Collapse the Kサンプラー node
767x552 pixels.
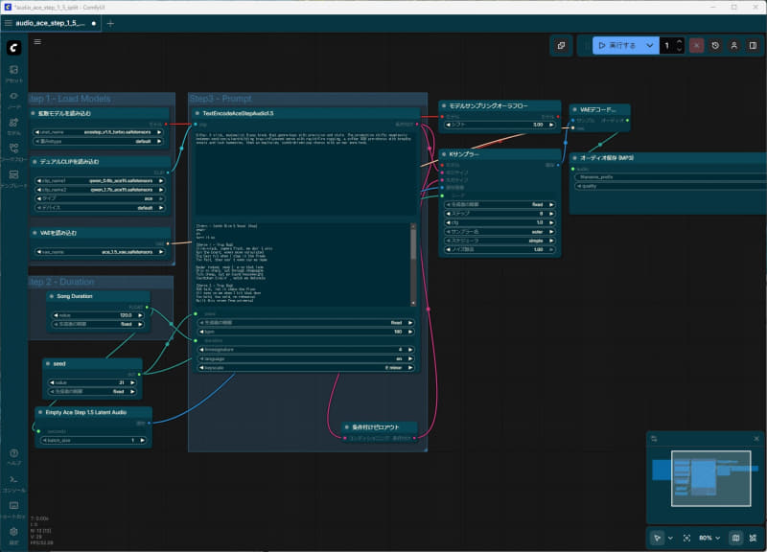pyautogui.click(x=444, y=154)
